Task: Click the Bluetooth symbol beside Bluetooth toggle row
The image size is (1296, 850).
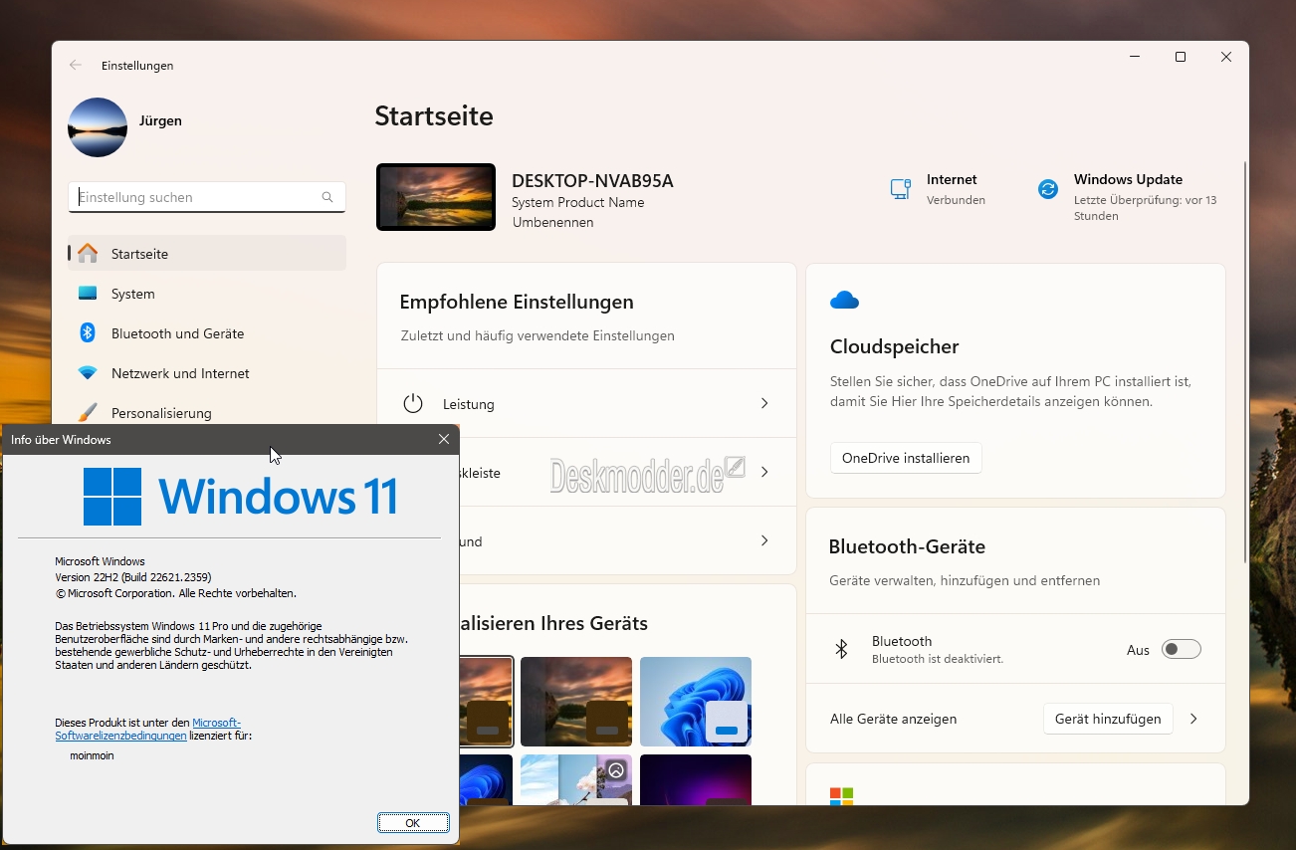Action: pos(841,649)
